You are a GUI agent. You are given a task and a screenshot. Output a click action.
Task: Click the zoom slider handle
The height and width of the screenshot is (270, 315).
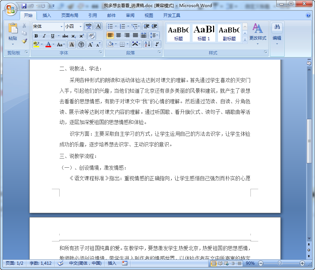click(x=279, y=263)
